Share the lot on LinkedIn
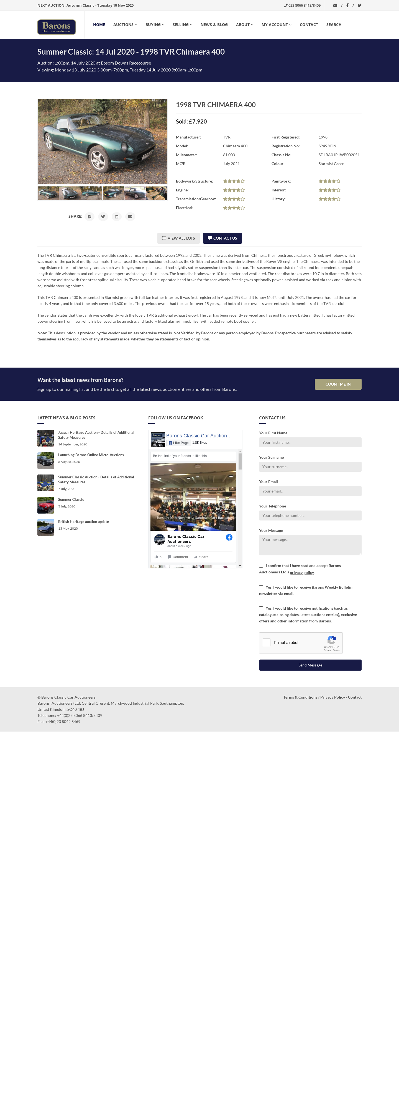The width and height of the screenshot is (399, 1108). tap(117, 216)
